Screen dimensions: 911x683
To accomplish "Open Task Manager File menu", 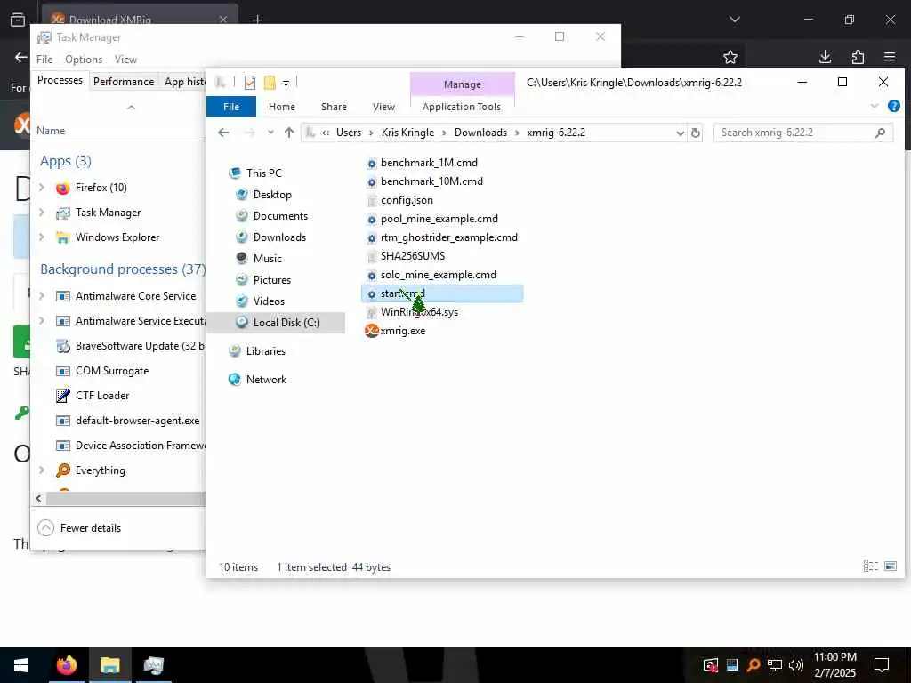I will pyautogui.click(x=44, y=60).
